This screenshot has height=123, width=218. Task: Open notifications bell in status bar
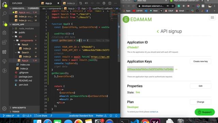click(x=116, y=115)
